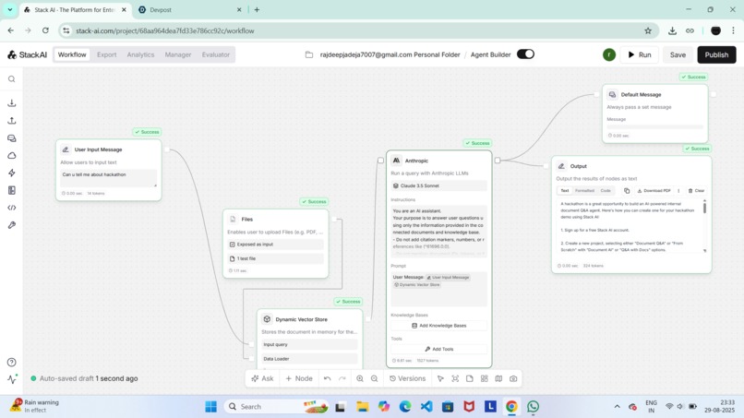Open the cloud icon in left sidebar

[12, 156]
